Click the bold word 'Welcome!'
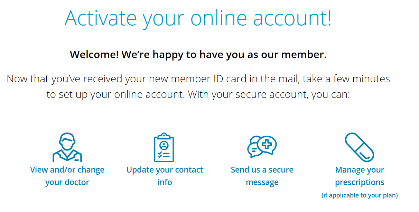 94,55
